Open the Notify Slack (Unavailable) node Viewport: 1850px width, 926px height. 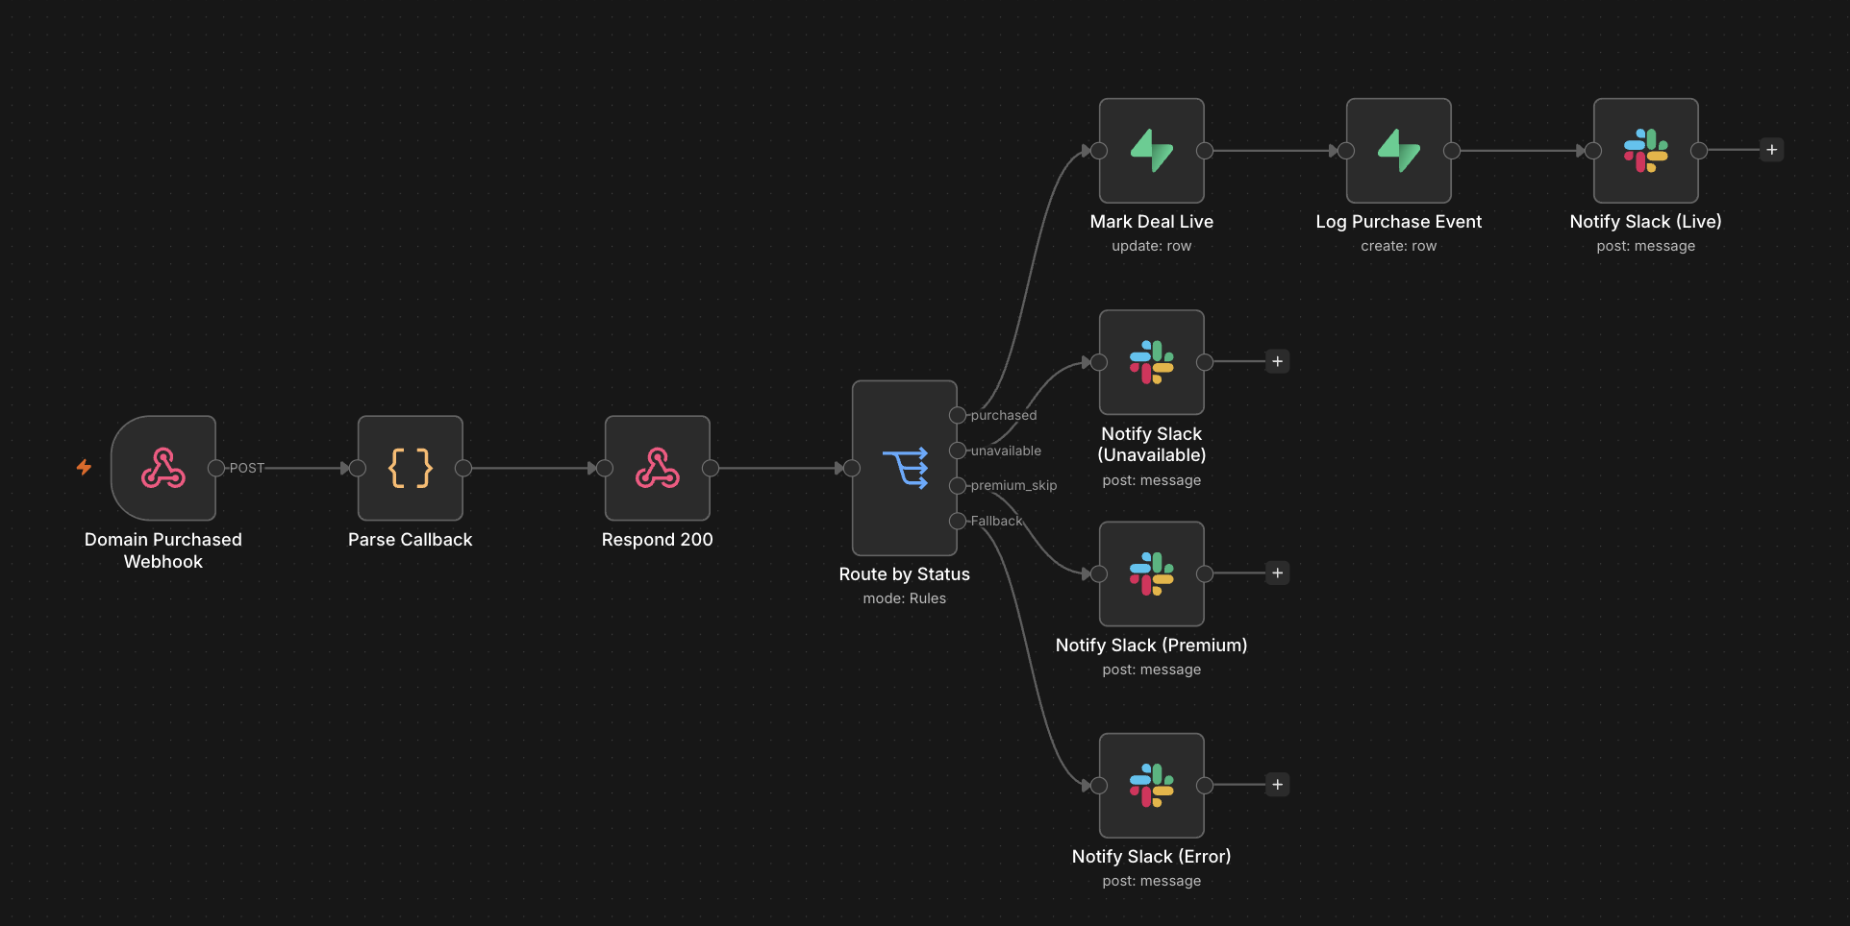tap(1152, 362)
